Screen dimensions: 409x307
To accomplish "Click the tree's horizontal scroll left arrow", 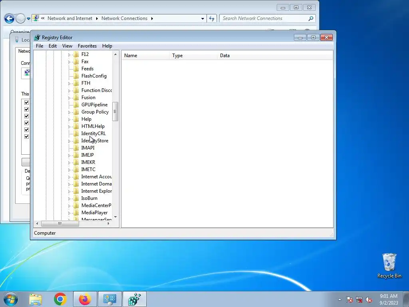I will [37, 223].
